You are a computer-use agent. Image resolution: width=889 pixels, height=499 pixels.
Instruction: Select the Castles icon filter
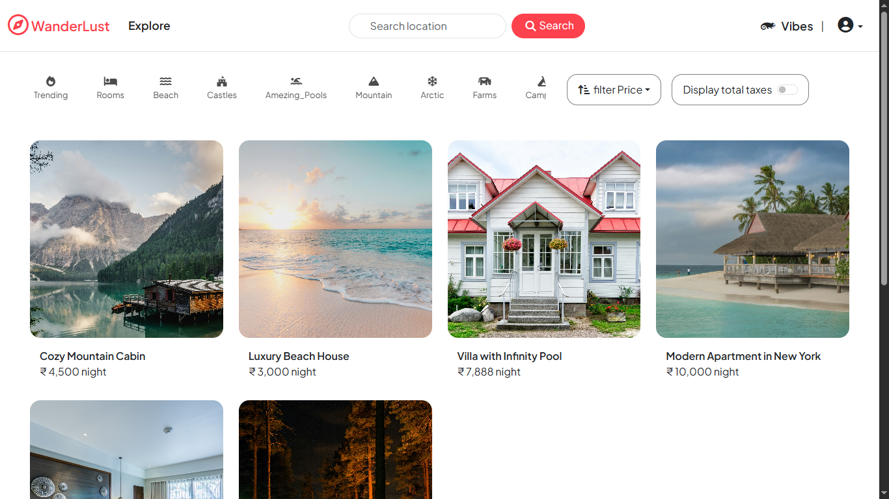222,81
